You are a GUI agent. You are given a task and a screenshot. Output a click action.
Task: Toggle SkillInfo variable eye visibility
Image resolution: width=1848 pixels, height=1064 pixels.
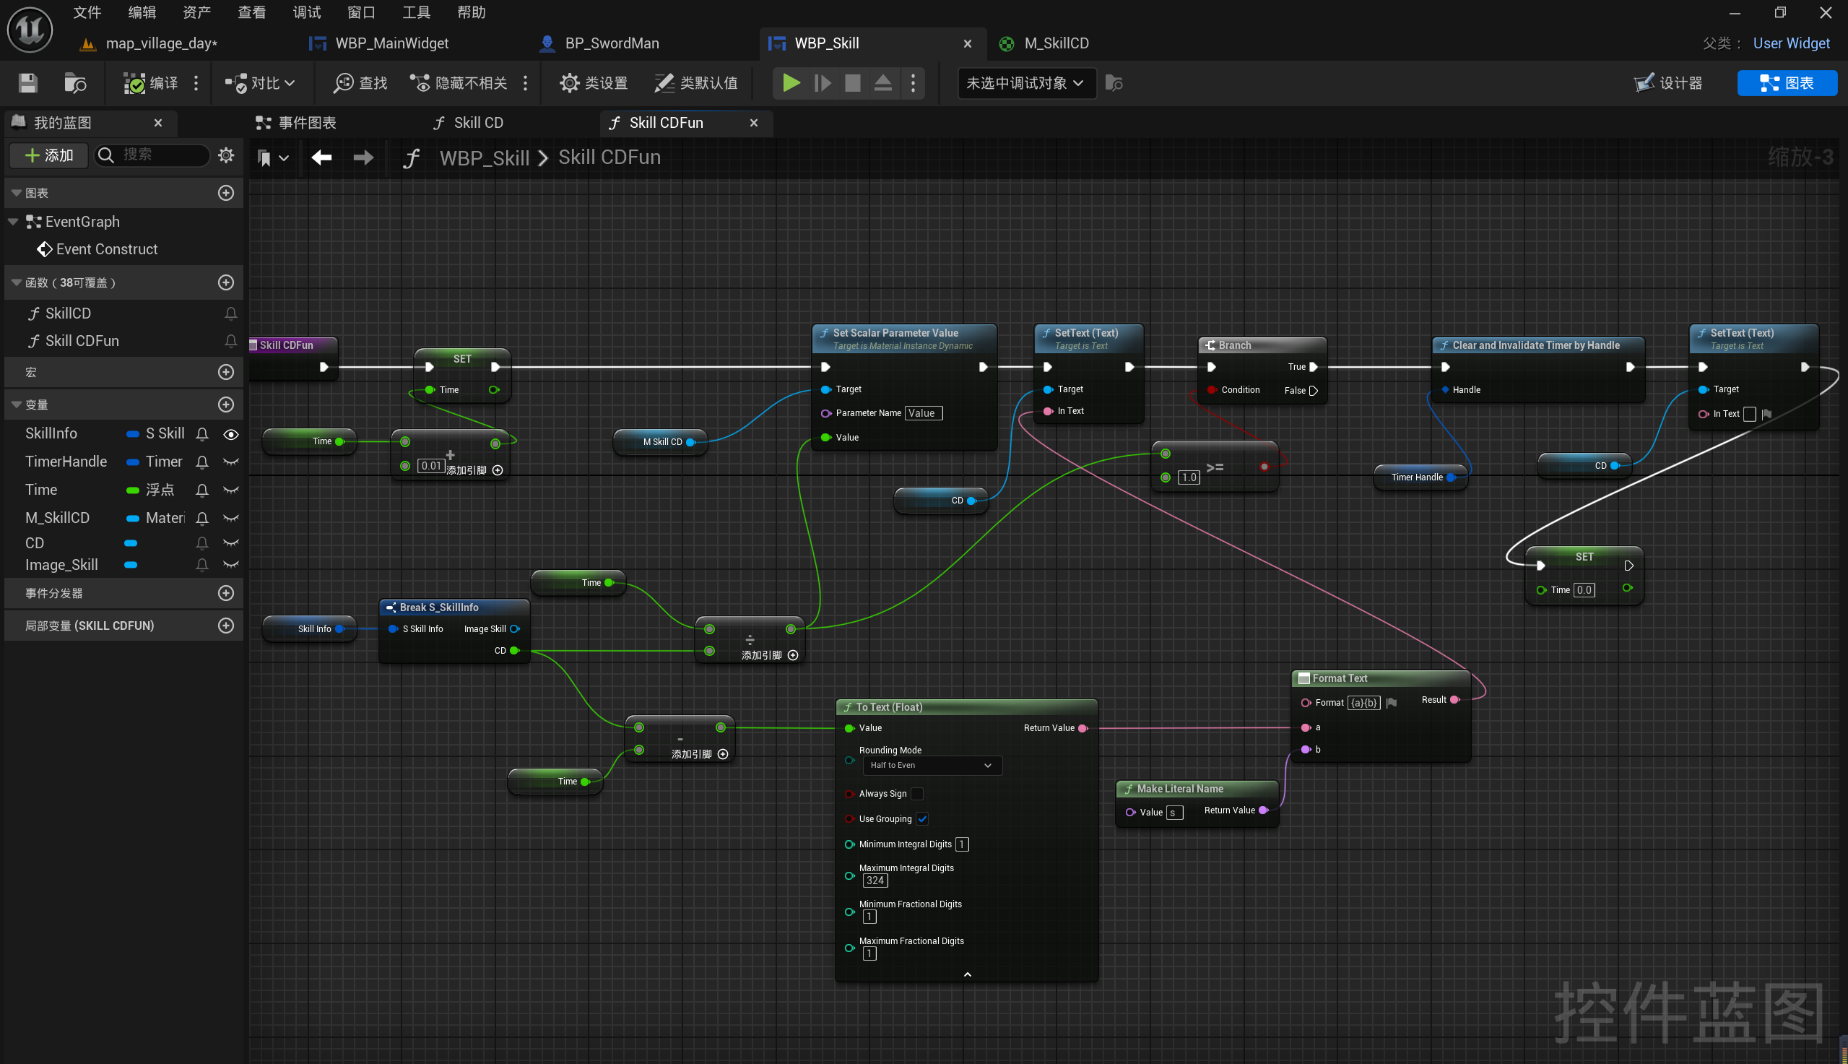(231, 434)
